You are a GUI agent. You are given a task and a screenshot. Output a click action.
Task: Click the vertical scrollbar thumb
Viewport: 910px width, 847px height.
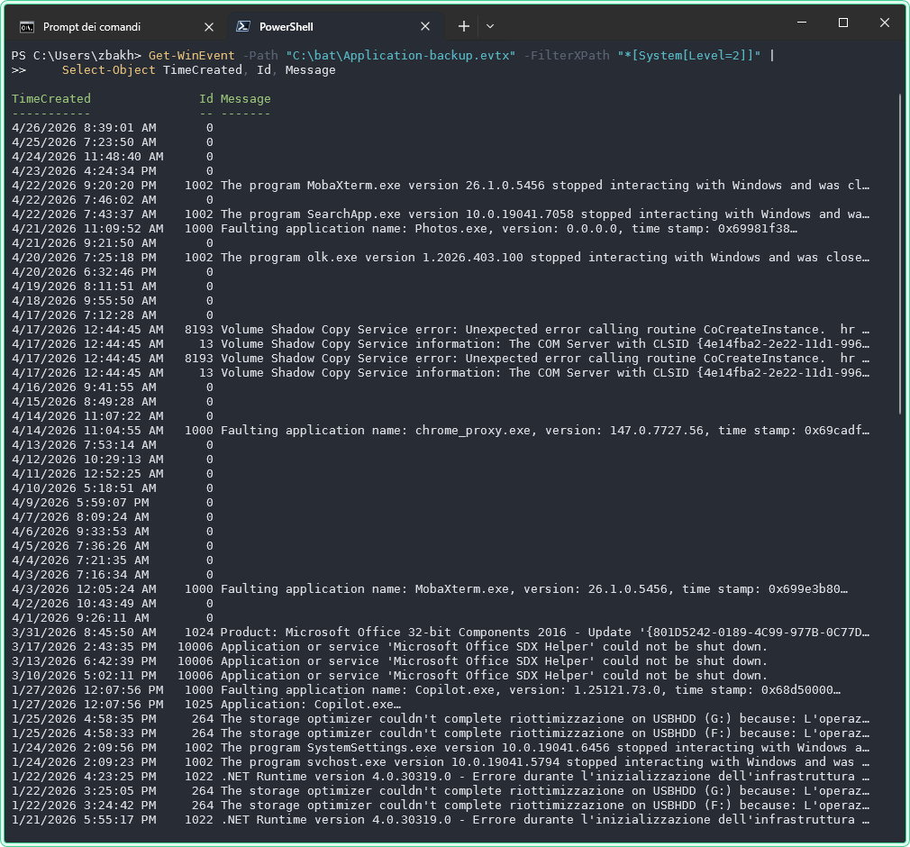tap(900, 252)
